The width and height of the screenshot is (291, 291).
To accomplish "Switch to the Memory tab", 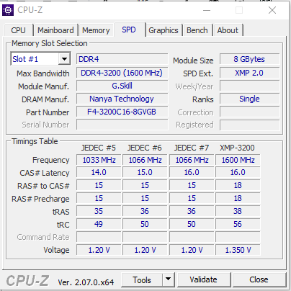I will pos(96,30).
